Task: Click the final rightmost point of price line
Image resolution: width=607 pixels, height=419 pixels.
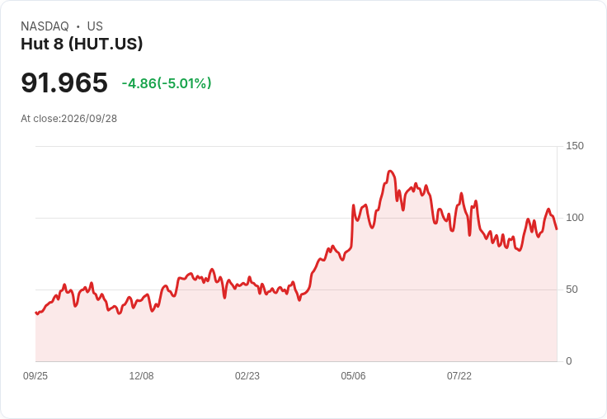Action: point(557,229)
